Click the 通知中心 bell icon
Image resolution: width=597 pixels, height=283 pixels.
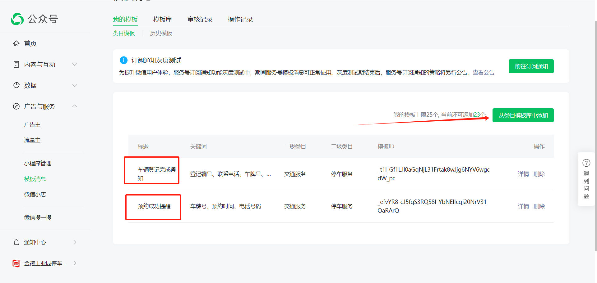click(x=16, y=242)
